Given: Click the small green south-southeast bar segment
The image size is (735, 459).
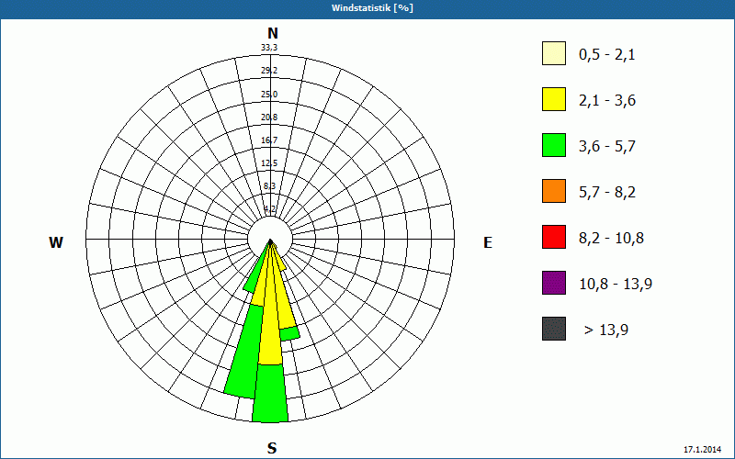Looking at the screenshot, I should click(290, 334).
